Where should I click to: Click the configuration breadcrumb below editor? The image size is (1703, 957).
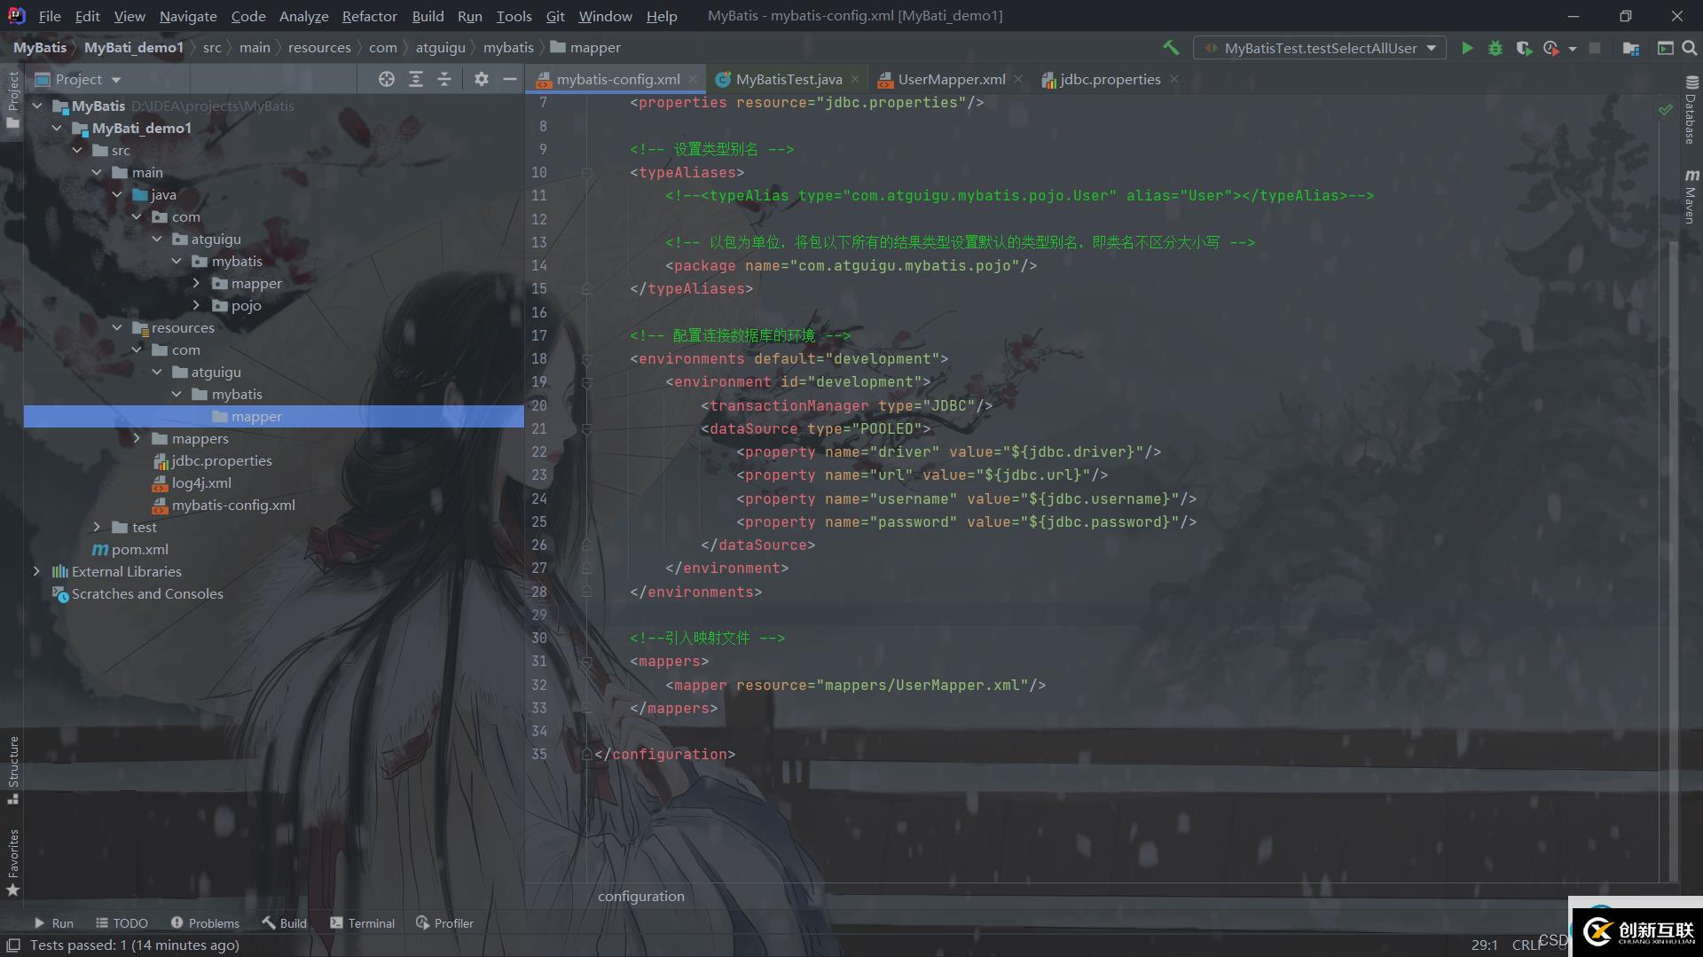click(640, 896)
